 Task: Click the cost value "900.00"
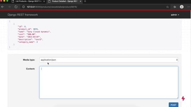pyautogui.click(x=31, y=34)
